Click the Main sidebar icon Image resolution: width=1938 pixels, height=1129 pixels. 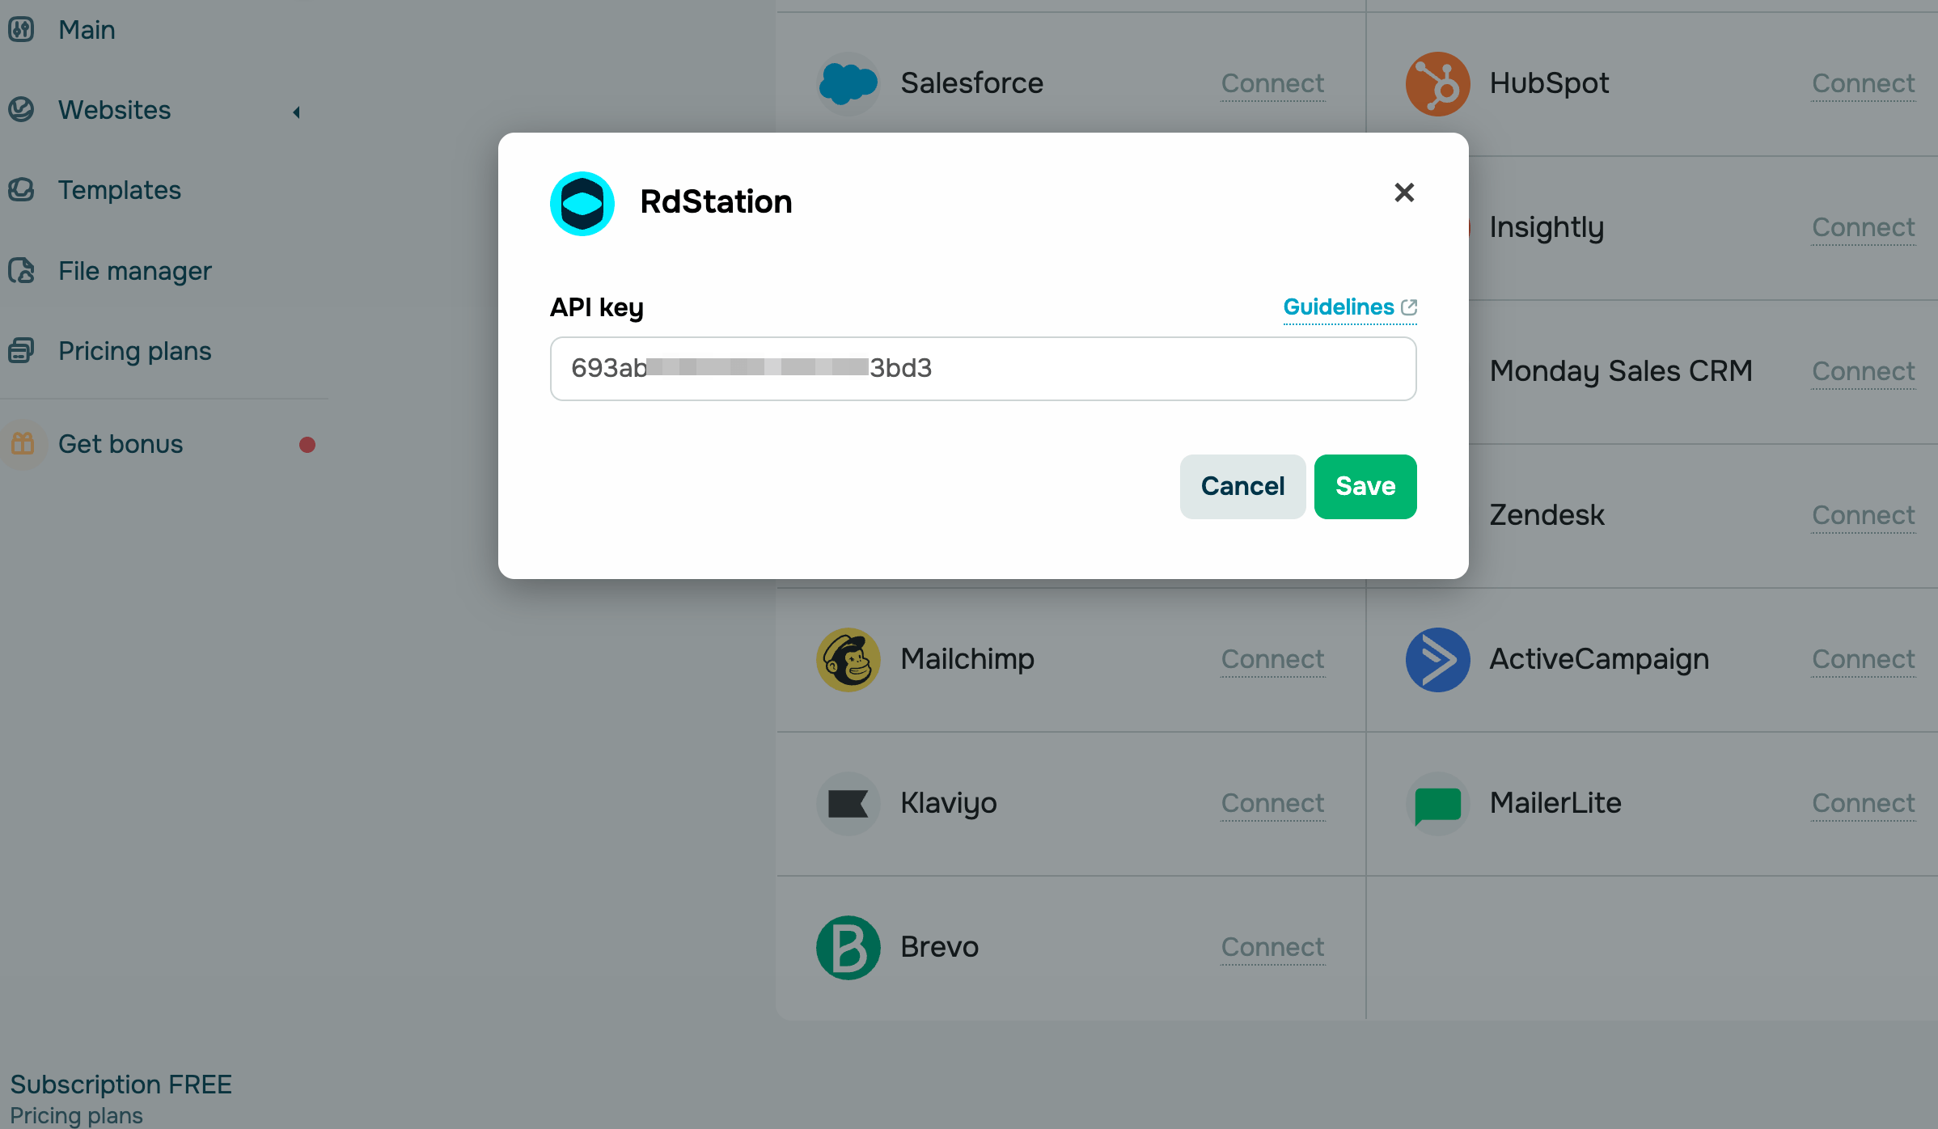(21, 30)
